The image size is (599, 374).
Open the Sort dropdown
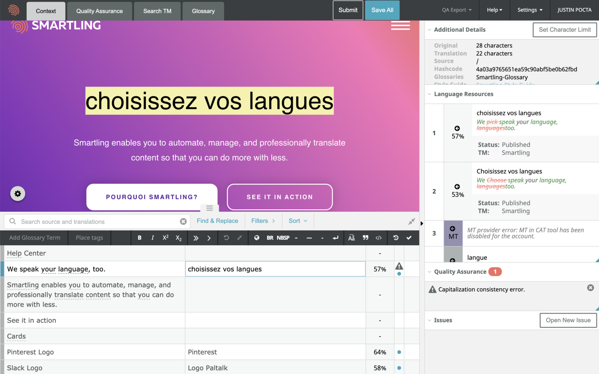298,221
